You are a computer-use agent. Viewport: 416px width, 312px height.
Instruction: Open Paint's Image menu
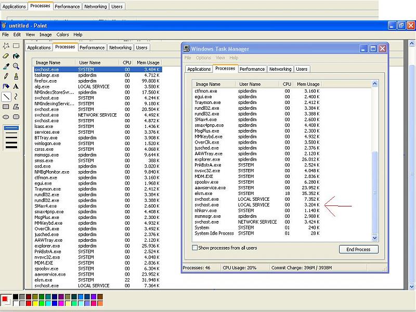coord(46,34)
